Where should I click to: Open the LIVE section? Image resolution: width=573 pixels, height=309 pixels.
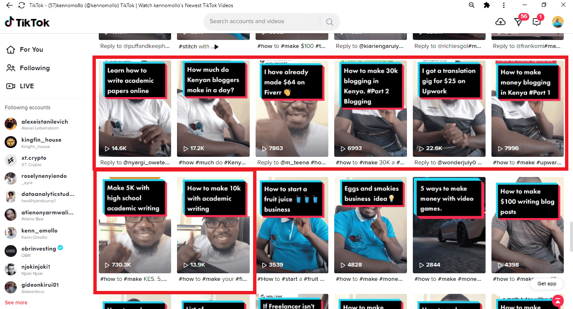[x=20, y=86]
